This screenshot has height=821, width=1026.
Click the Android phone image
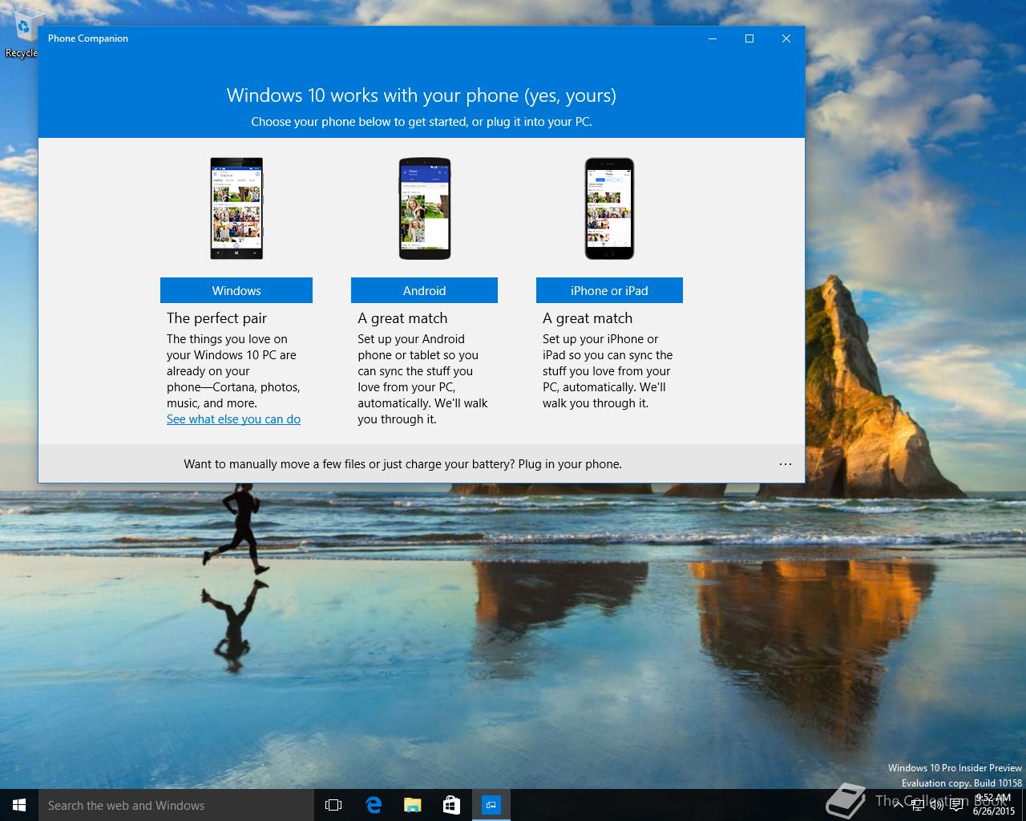tap(425, 208)
